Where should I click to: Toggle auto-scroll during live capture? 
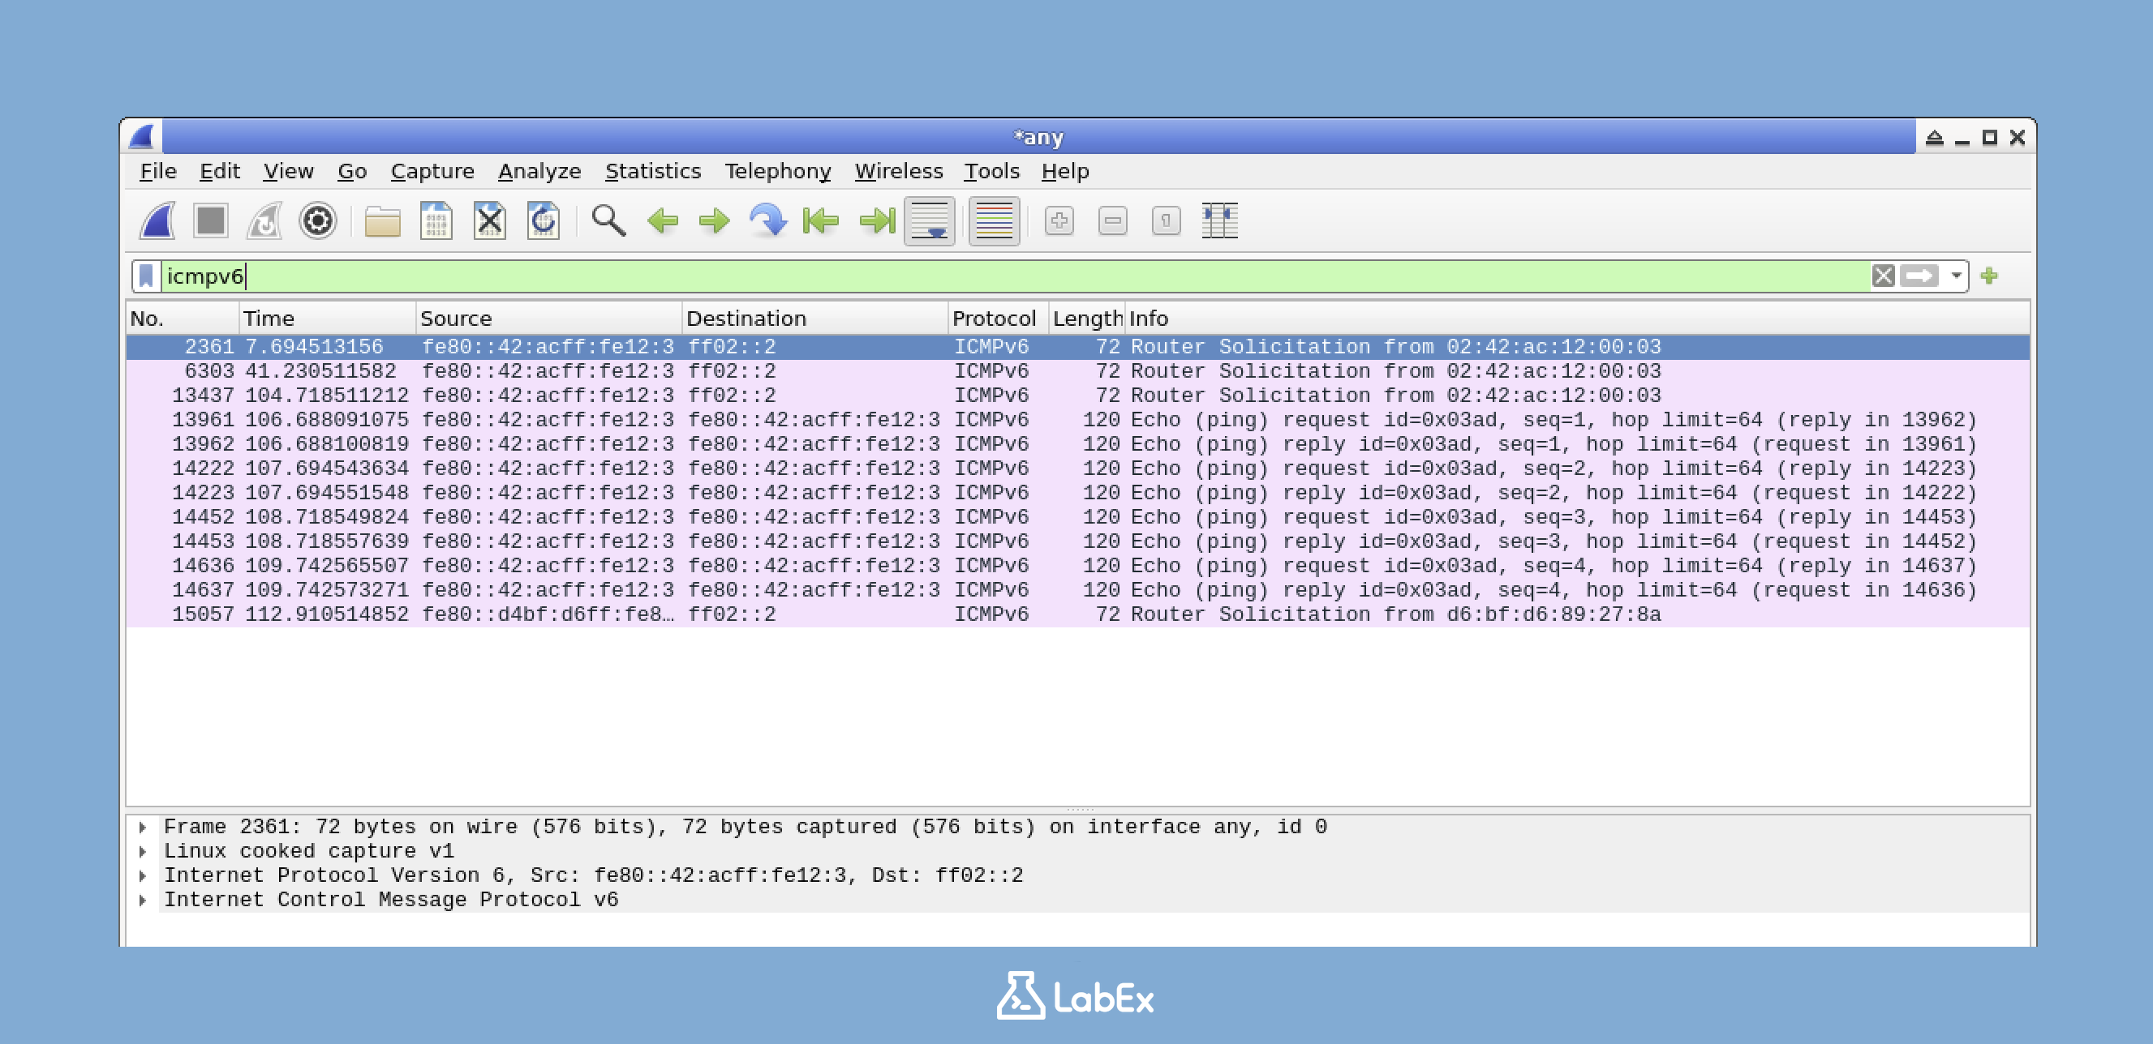(930, 220)
